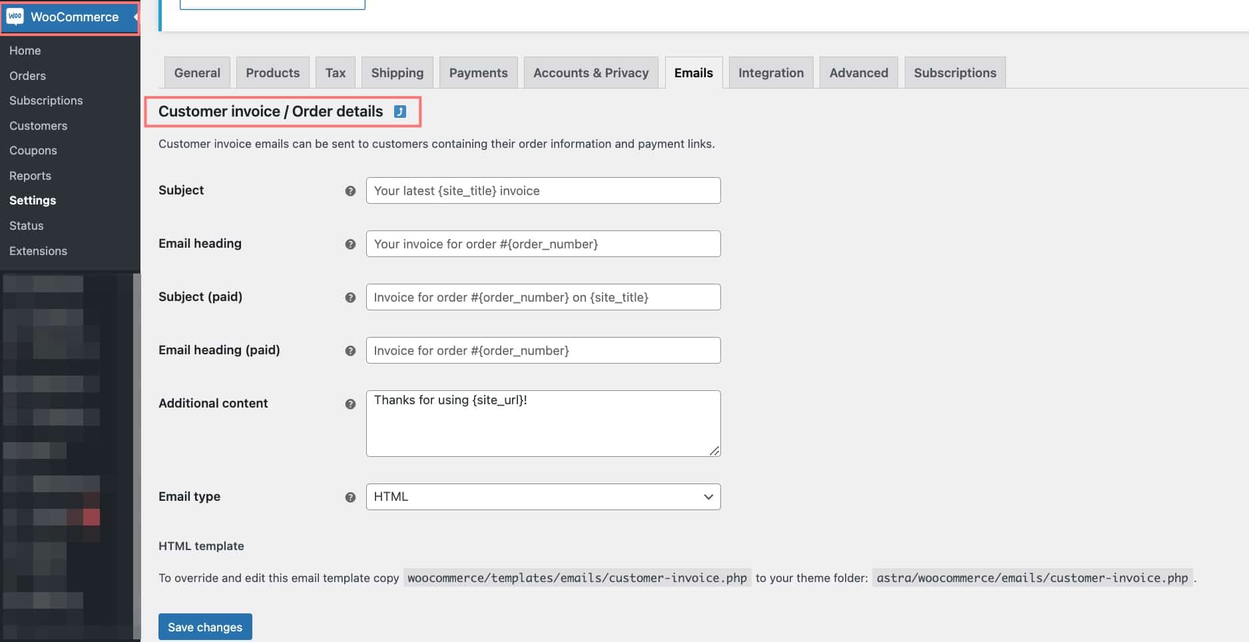The height and width of the screenshot is (642, 1249).
Task: Open Extensions from the sidebar
Action: click(38, 251)
